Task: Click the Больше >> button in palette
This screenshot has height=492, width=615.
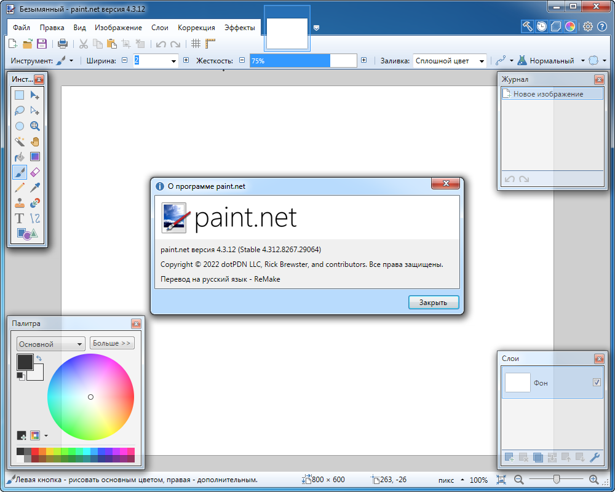Action: [x=112, y=343]
